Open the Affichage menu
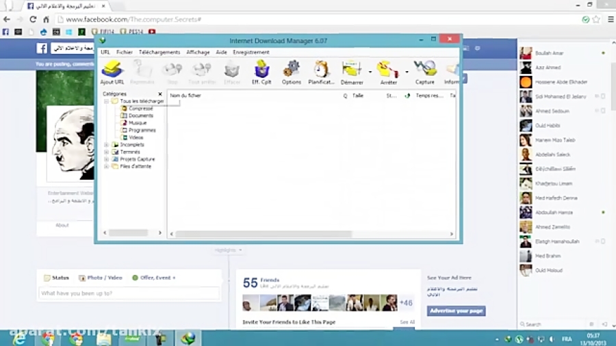 [198, 52]
